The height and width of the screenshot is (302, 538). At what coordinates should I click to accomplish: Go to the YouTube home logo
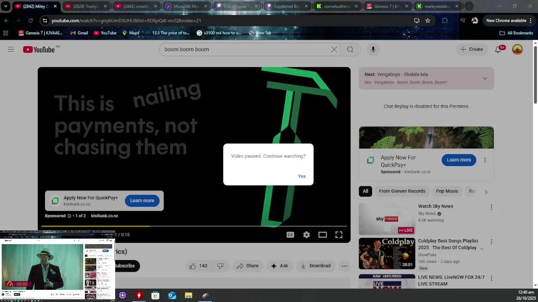click(x=39, y=49)
